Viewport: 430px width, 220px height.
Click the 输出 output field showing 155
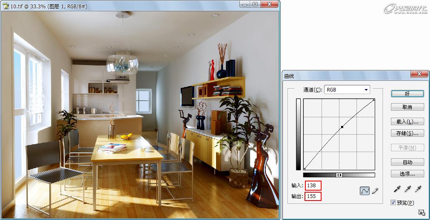(313, 196)
